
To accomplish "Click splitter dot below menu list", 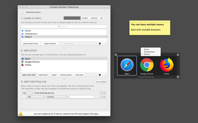I will 64,48.
